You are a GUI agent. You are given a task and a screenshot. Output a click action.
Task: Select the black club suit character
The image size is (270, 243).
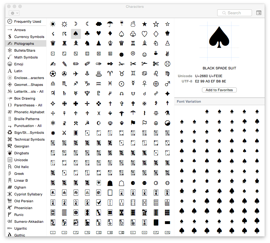click(87, 34)
